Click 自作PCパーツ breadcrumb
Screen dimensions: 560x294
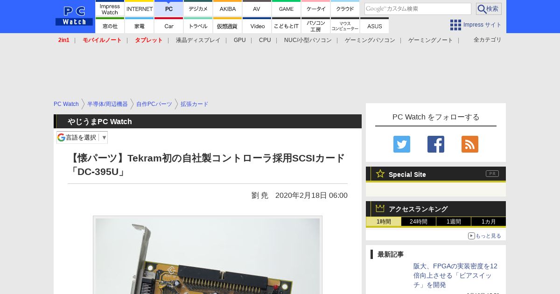154,104
